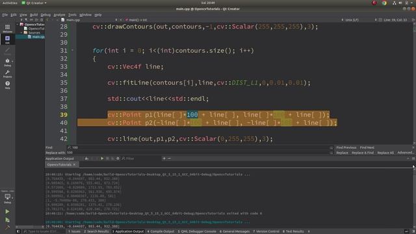Screen dimensions: 416x234
Task: Switch to Edit mode in sidebar
Action: click(7, 40)
